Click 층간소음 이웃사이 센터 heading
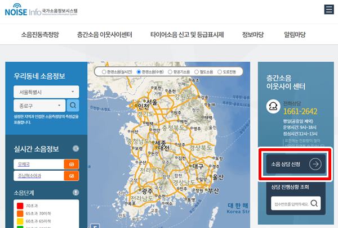The height and width of the screenshot is (228, 338). [x=286, y=82]
